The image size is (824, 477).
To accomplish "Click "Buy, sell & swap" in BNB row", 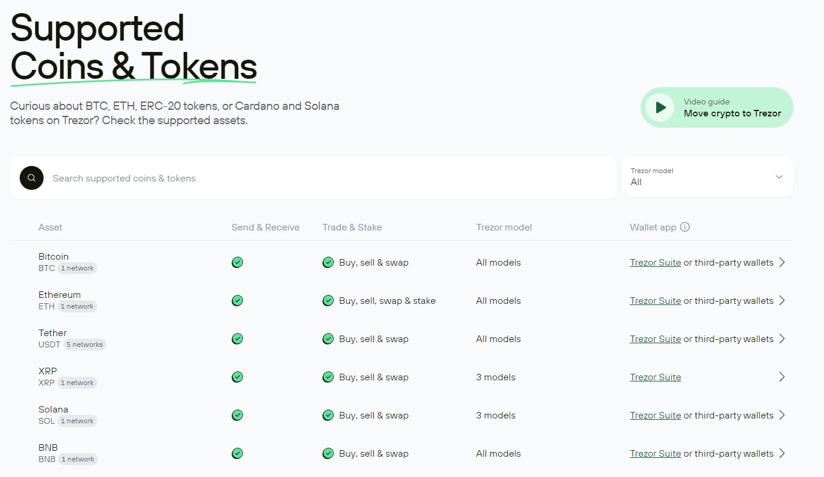I will [374, 454].
